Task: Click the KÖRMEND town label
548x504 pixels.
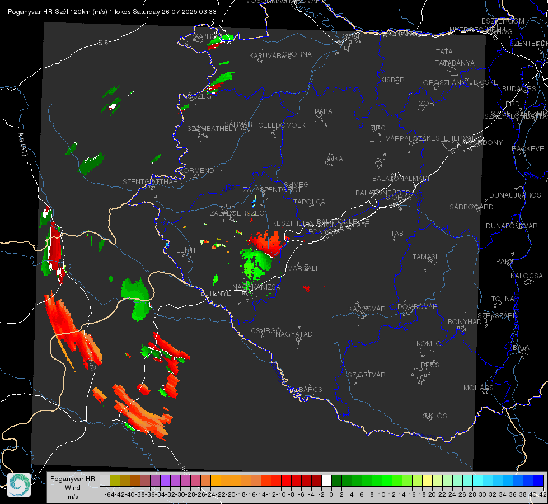Action: point(196,171)
